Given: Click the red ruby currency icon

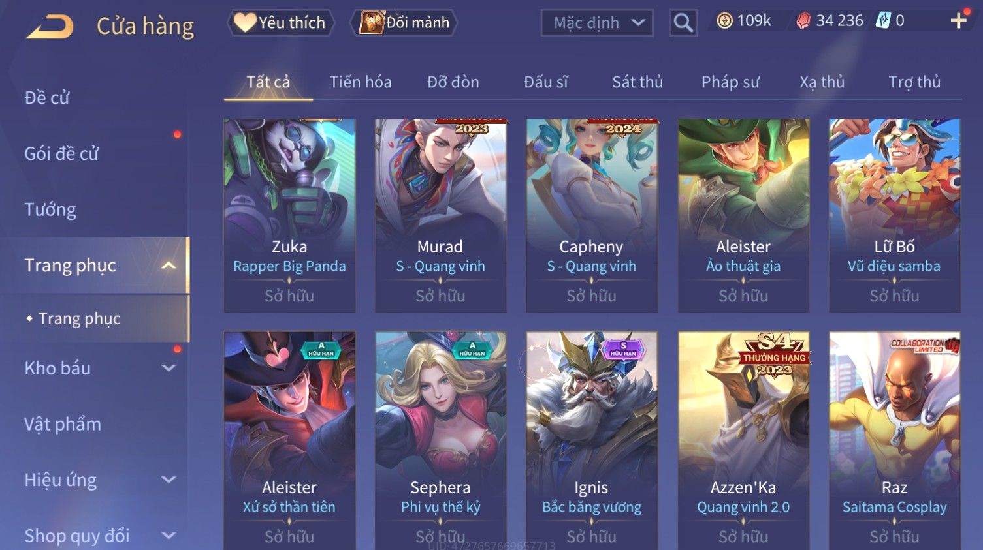Looking at the screenshot, I should (803, 21).
